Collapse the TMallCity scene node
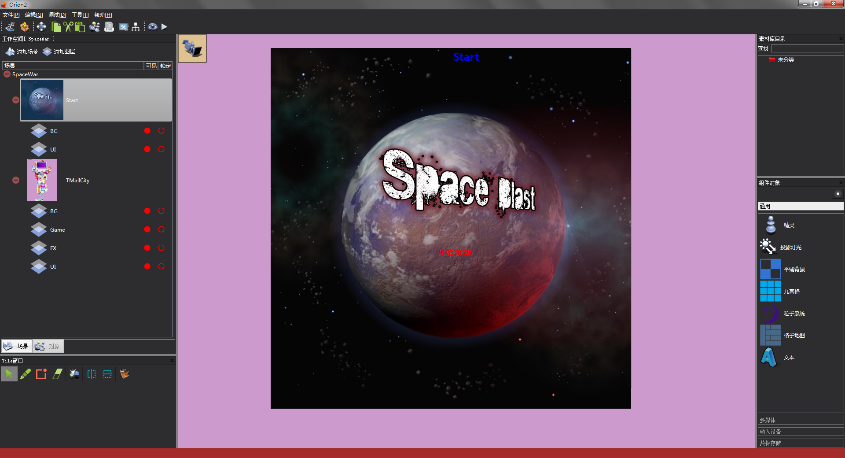The image size is (845, 458). coord(16,180)
